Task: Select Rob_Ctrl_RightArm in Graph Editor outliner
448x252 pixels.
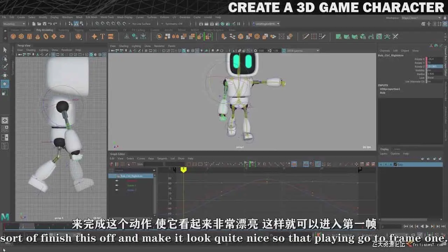Action: 132,176
